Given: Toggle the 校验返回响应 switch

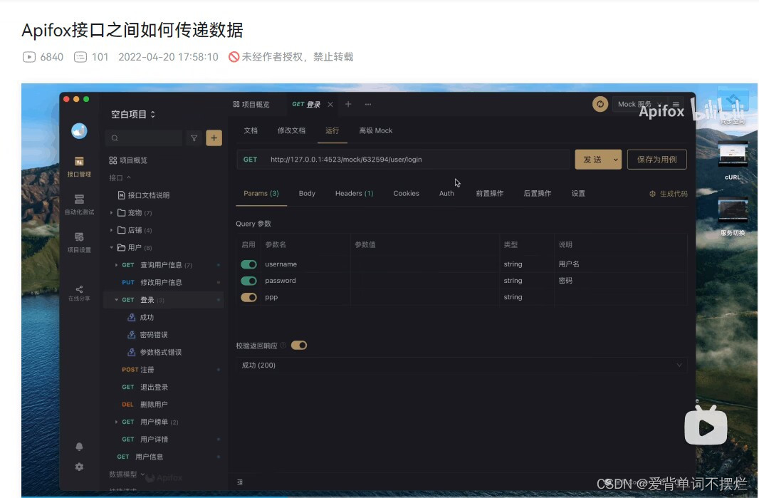Looking at the screenshot, I should [x=298, y=346].
